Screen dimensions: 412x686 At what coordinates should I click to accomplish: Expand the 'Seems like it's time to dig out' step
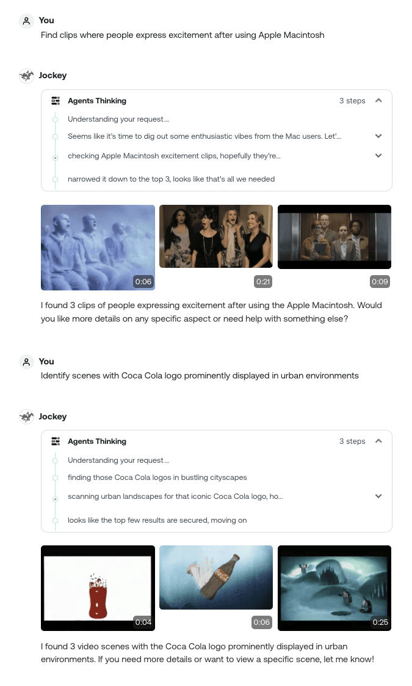[378, 136]
